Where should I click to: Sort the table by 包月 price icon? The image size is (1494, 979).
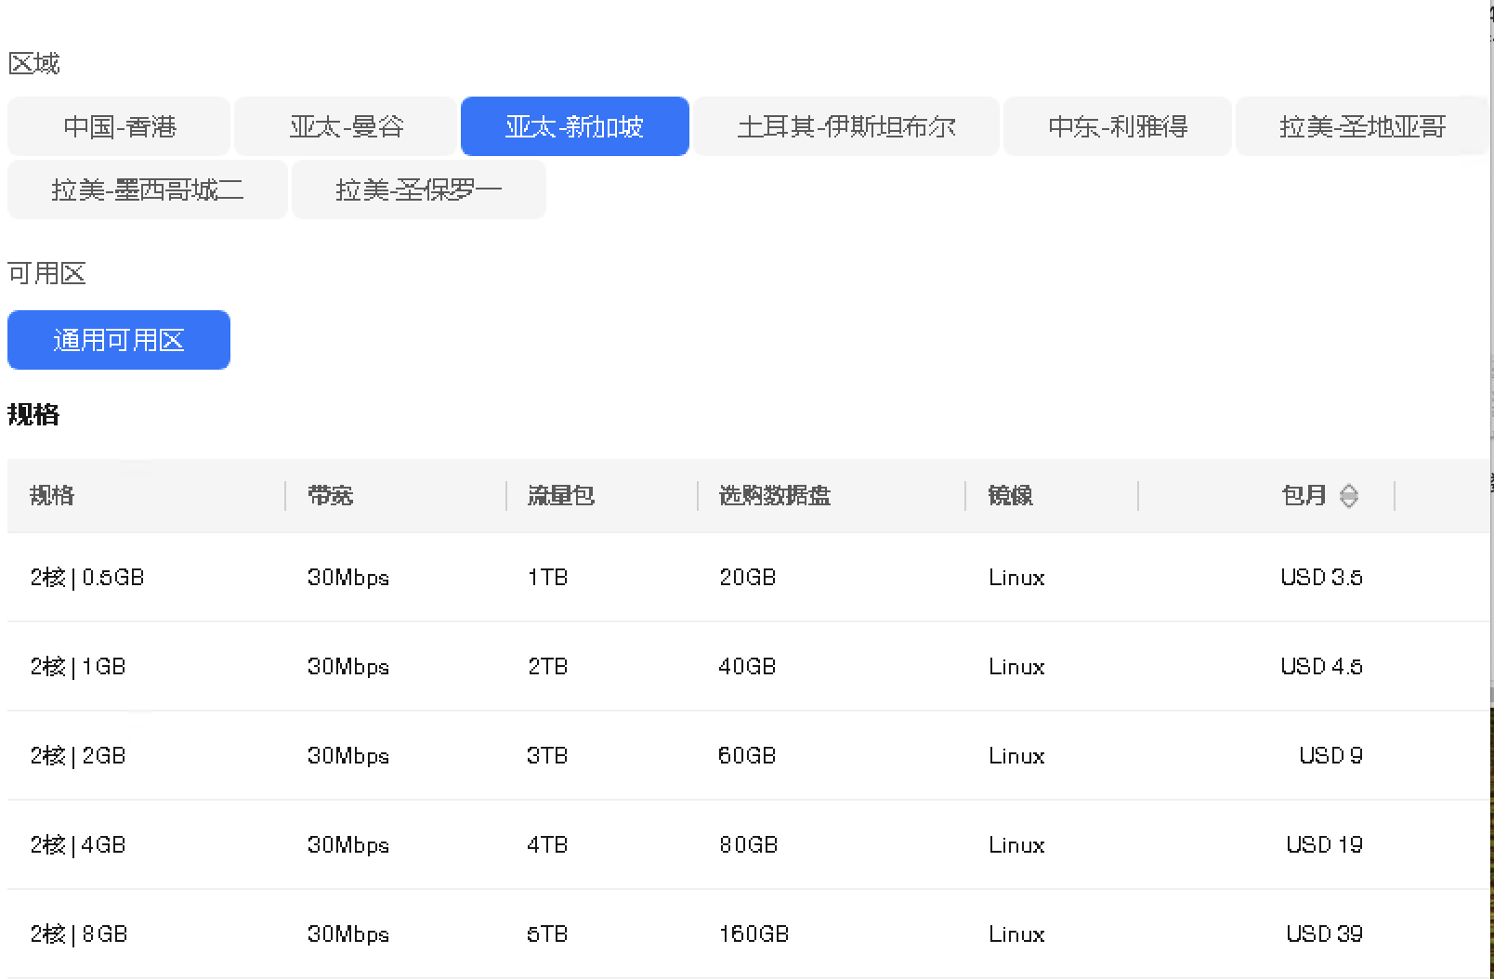1348,496
